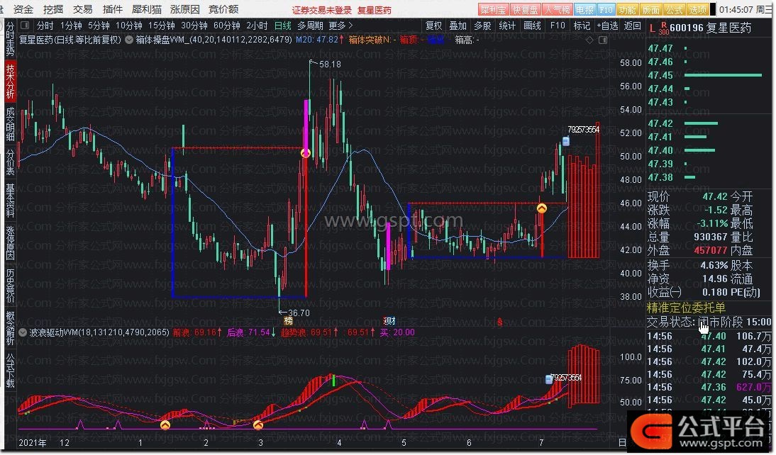776x455 pixels.
Task: Open the 箱体操盘WM indicator dropdown circle
Action: point(128,40)
